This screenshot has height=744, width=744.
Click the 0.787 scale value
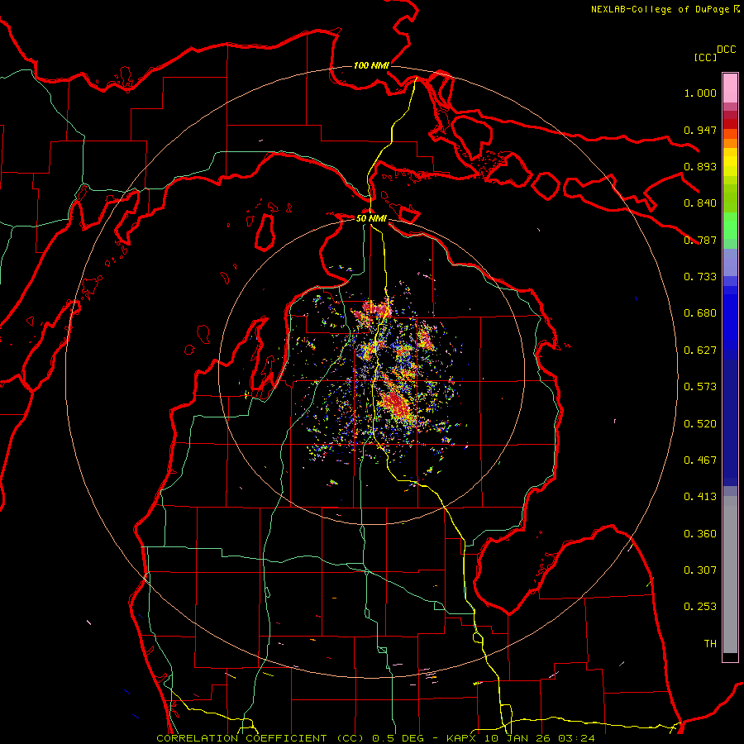point(700,240)
